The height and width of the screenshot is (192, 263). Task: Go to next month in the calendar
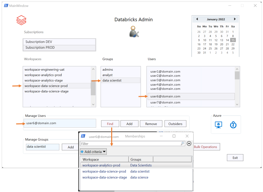(x=236, y=19)
